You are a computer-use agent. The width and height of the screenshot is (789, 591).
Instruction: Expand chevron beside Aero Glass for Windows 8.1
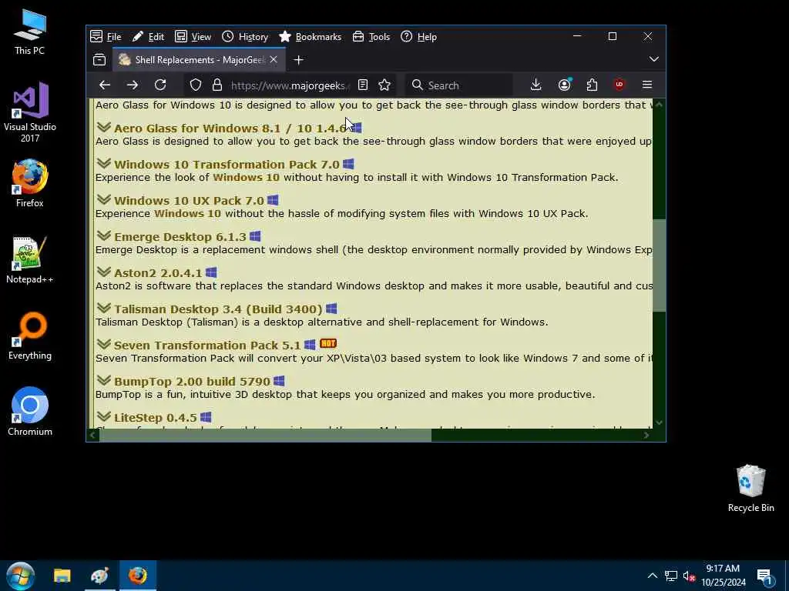104,127
